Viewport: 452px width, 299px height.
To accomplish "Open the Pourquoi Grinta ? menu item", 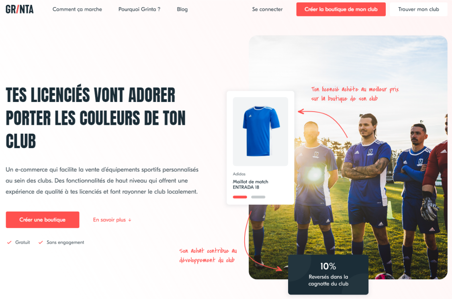I will (139, 9).
